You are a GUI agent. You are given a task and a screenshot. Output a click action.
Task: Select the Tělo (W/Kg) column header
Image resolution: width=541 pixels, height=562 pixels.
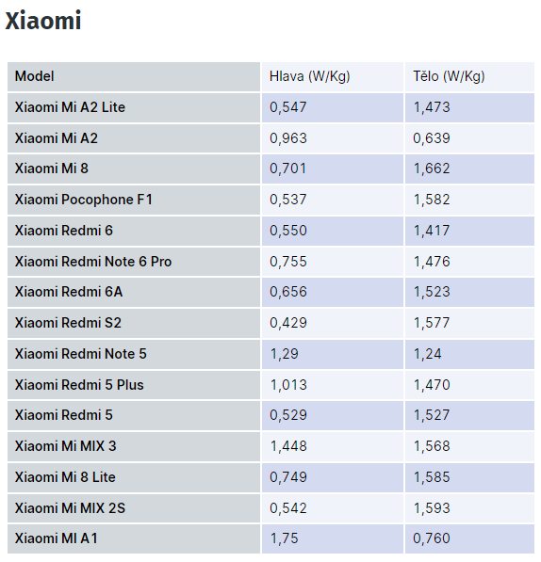tap(469, 76)
